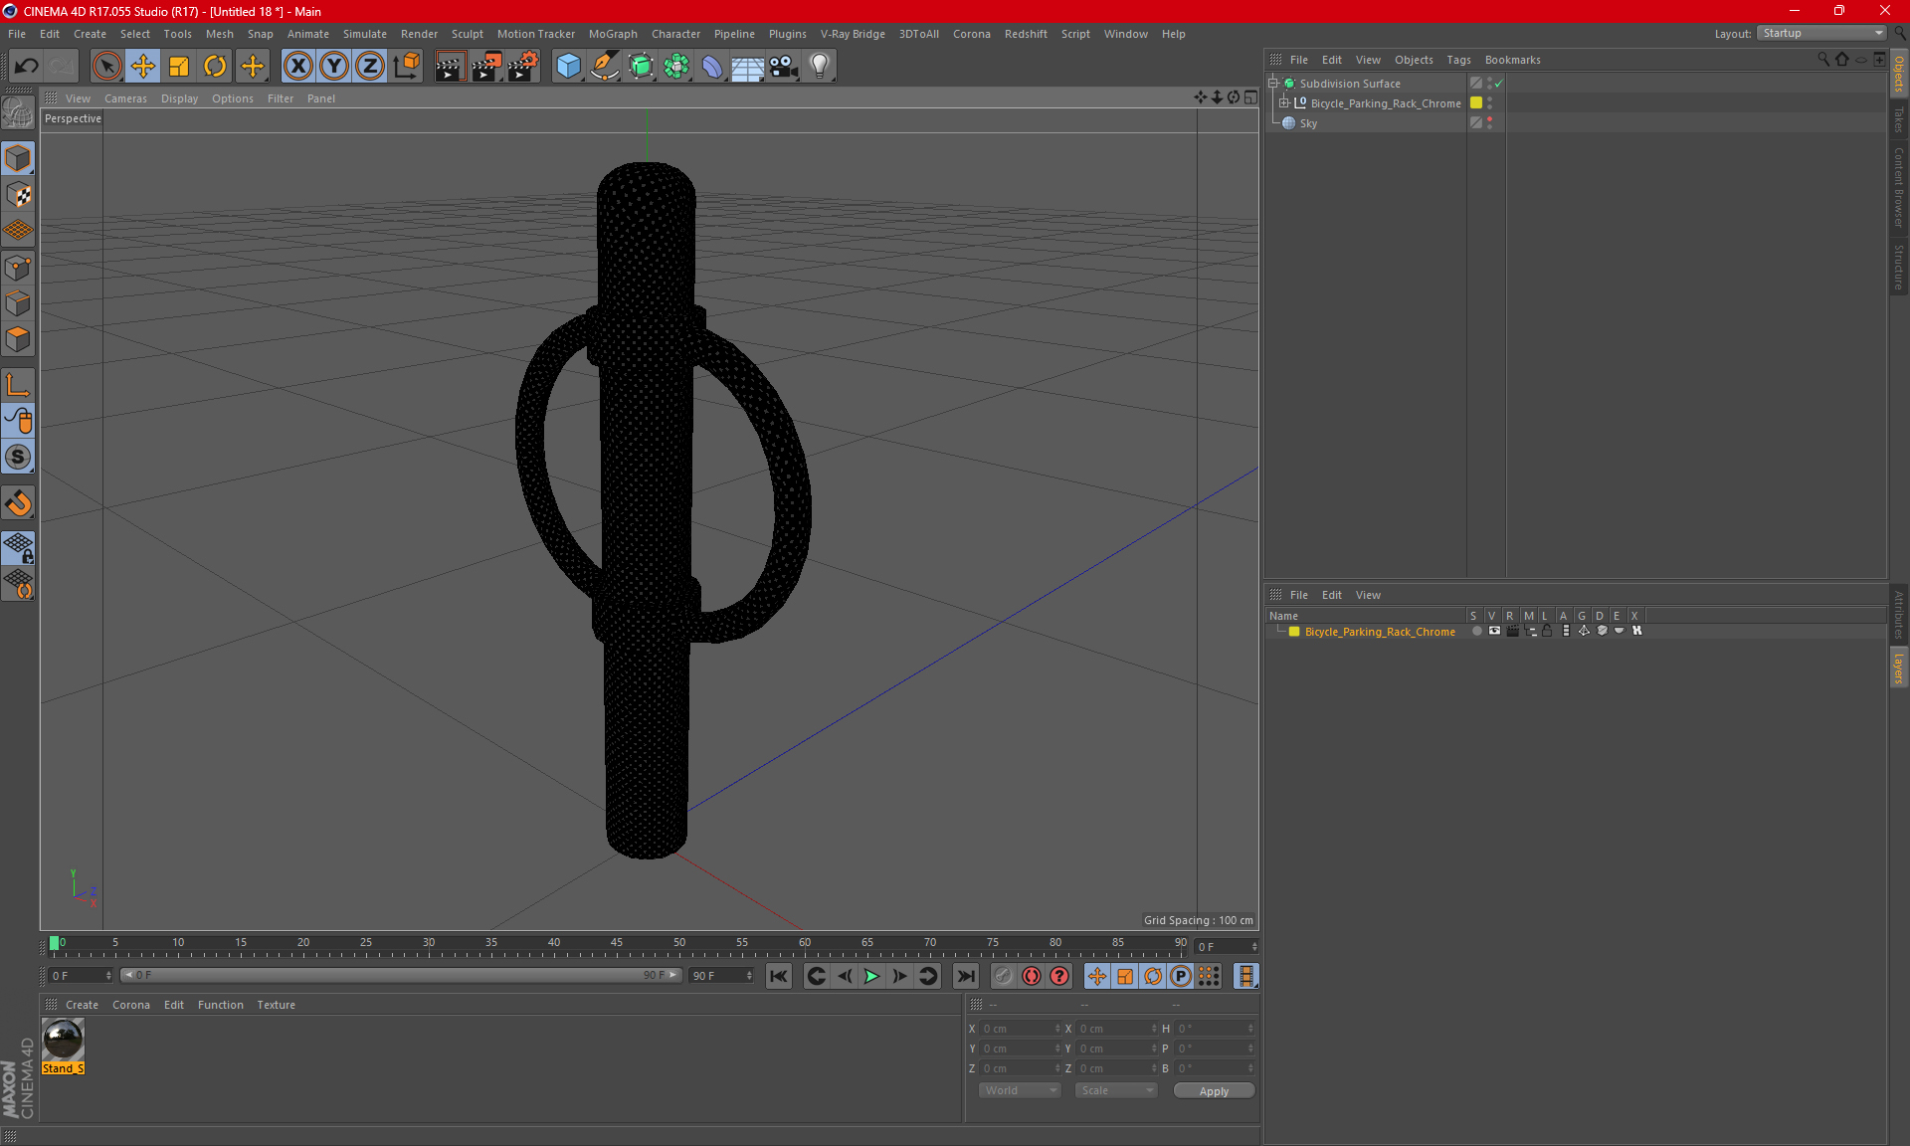The image size is (1910, 1146).
Task: Open material manager Texture menu
Action: pos(276,1005)
